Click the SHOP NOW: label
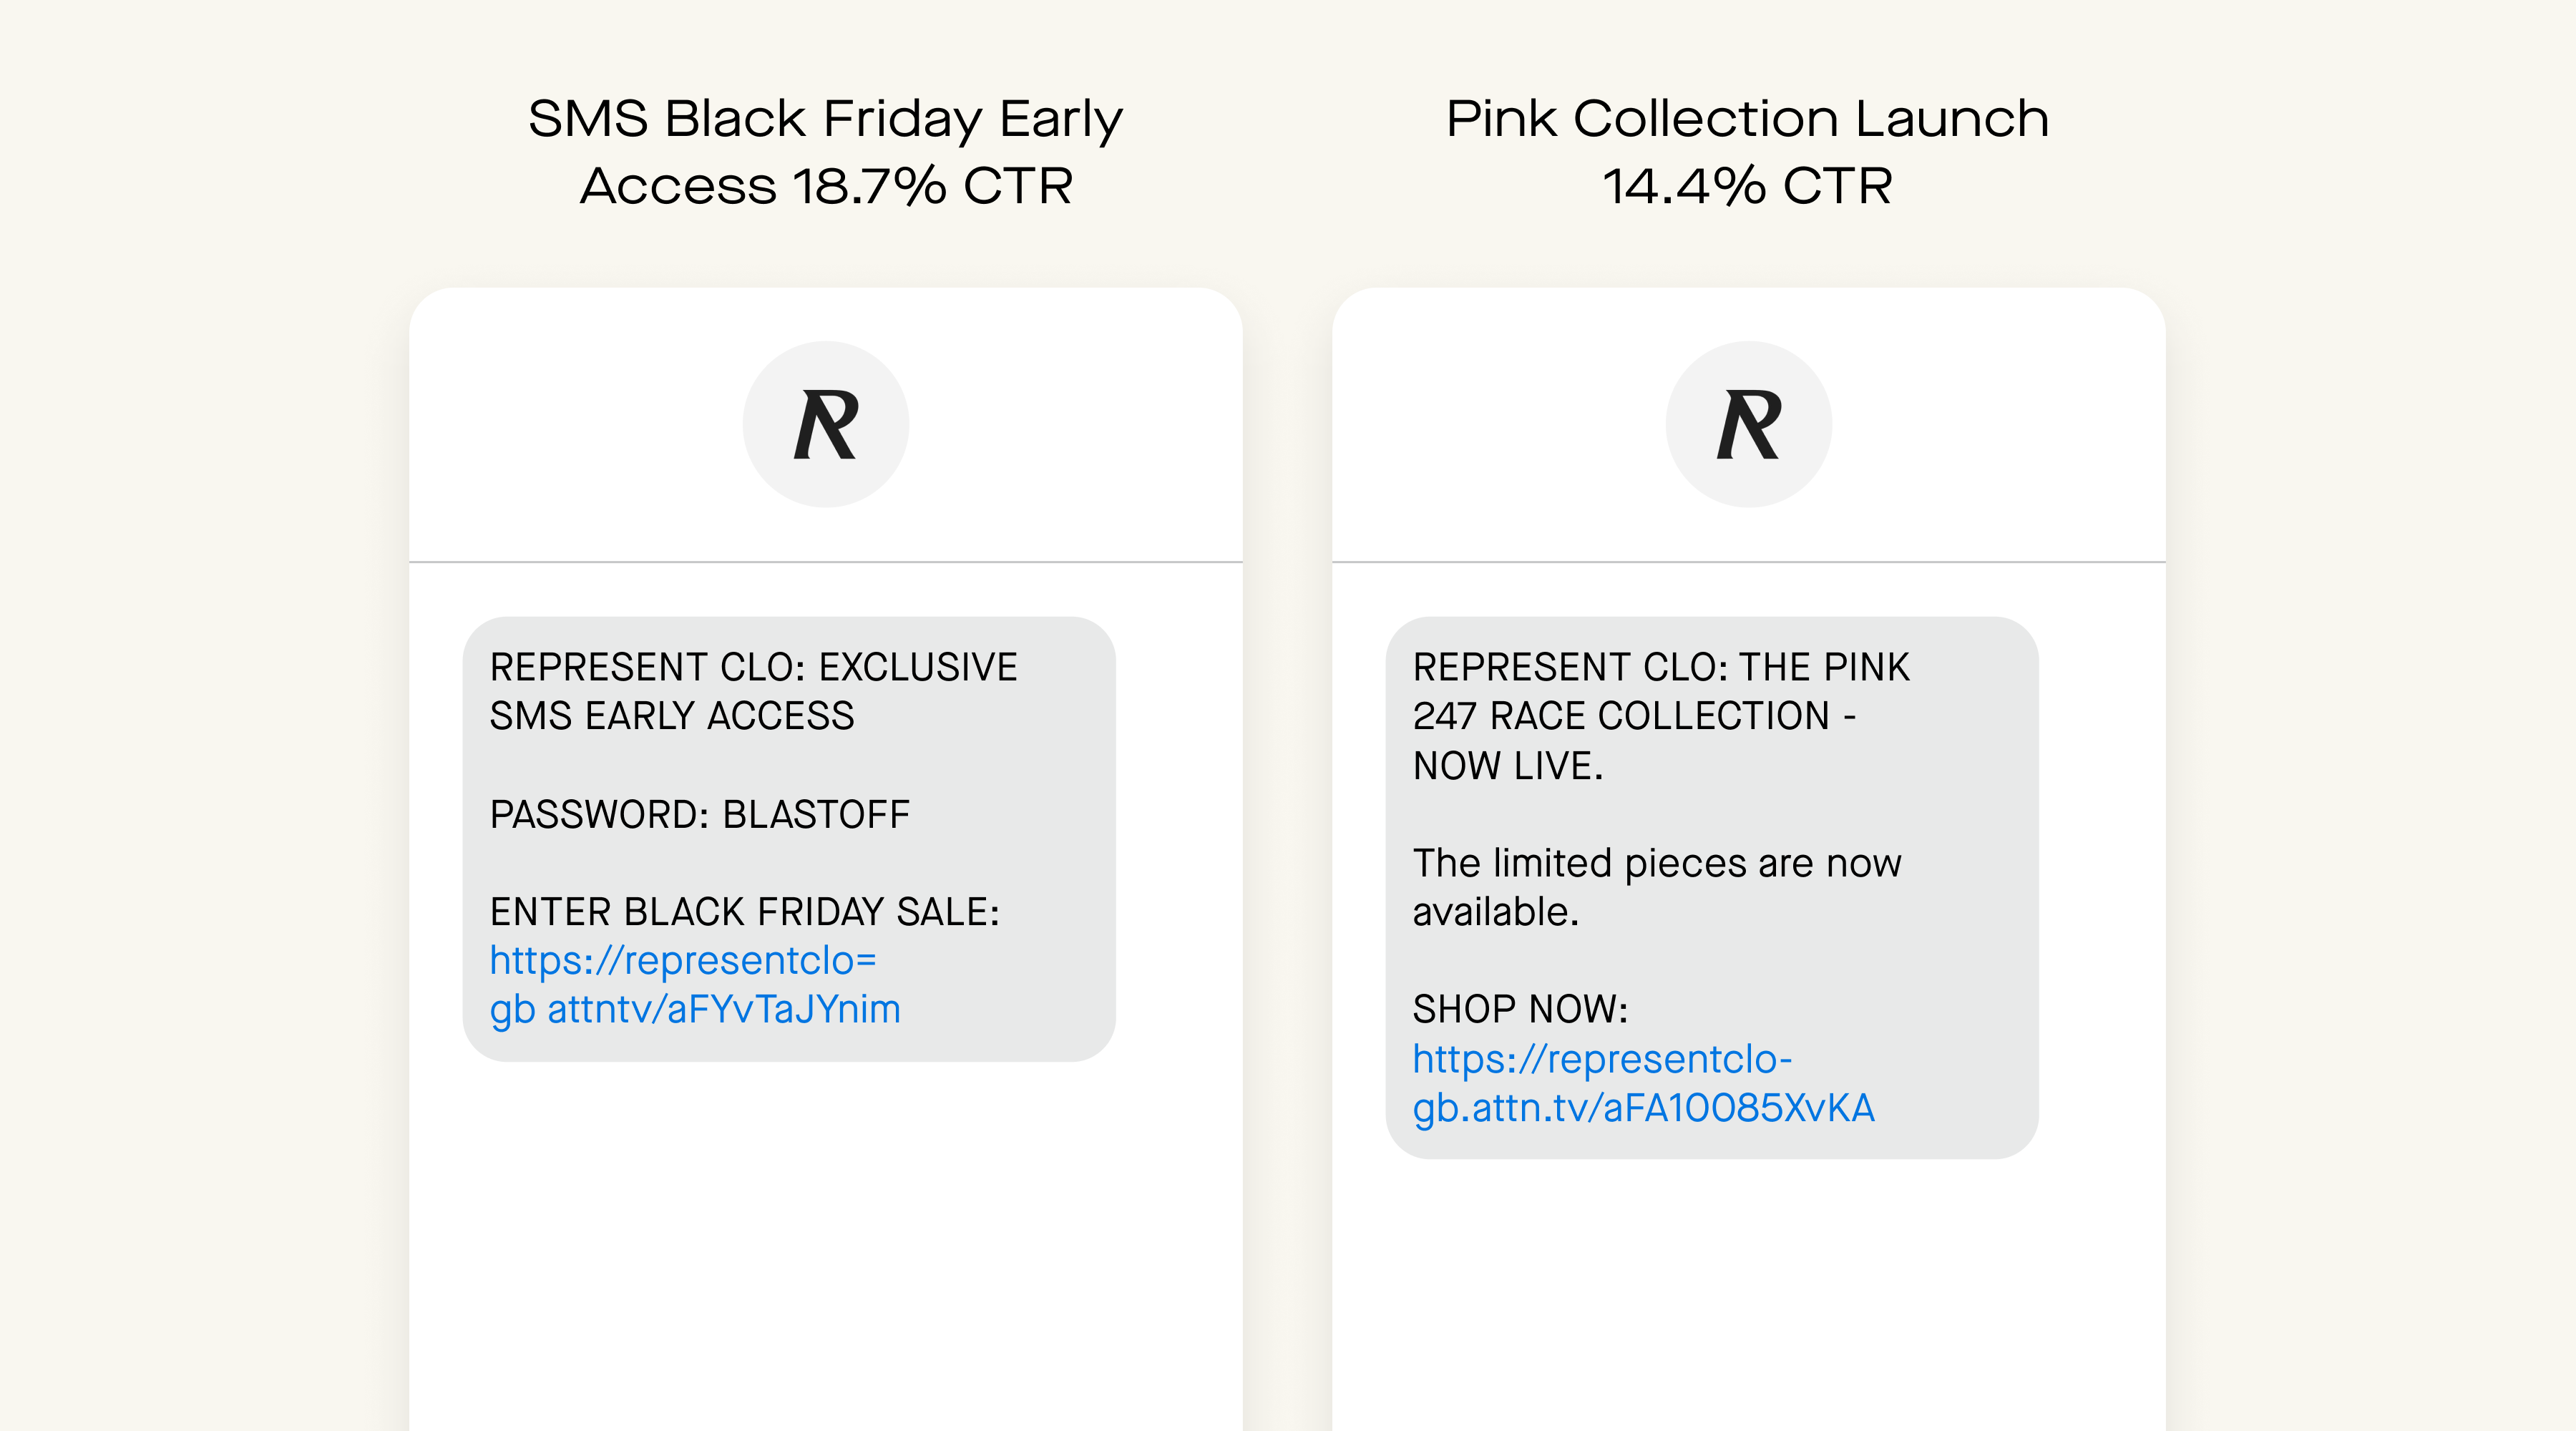Screen dimensions: 2576x1431 (1520, 1010)
